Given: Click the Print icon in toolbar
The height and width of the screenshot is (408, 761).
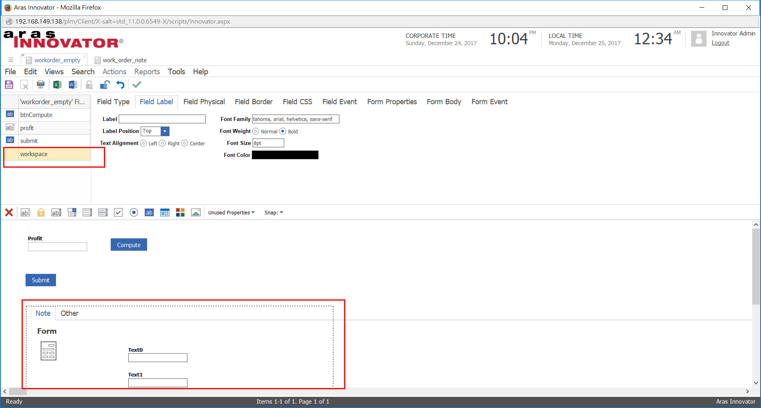Looking at the screenshot, I should (40, 85).
